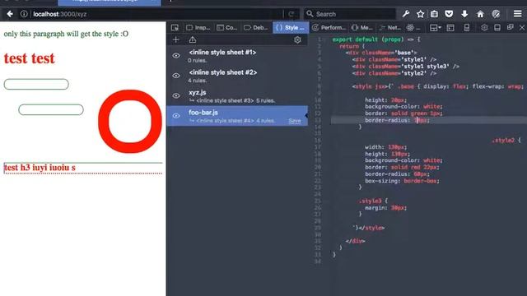Image resolution: width=527 pixels, height=296 pixels.
Task: Switch to the Inspector tab
Action: point(198,27)
